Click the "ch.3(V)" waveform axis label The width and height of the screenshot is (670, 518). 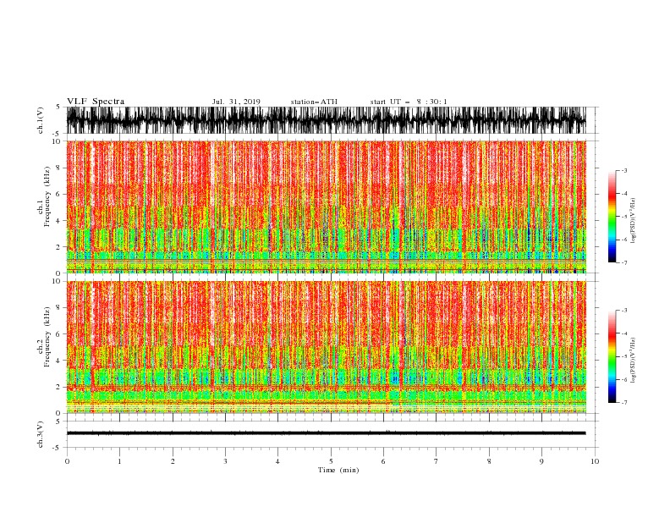pyautogui.click(x=41, y=434)
